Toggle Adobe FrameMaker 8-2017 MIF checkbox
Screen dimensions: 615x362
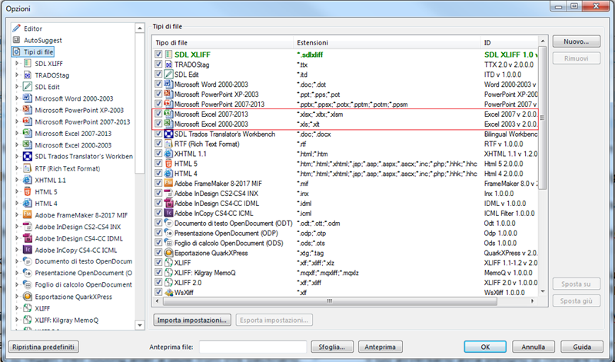click(158, 184)
